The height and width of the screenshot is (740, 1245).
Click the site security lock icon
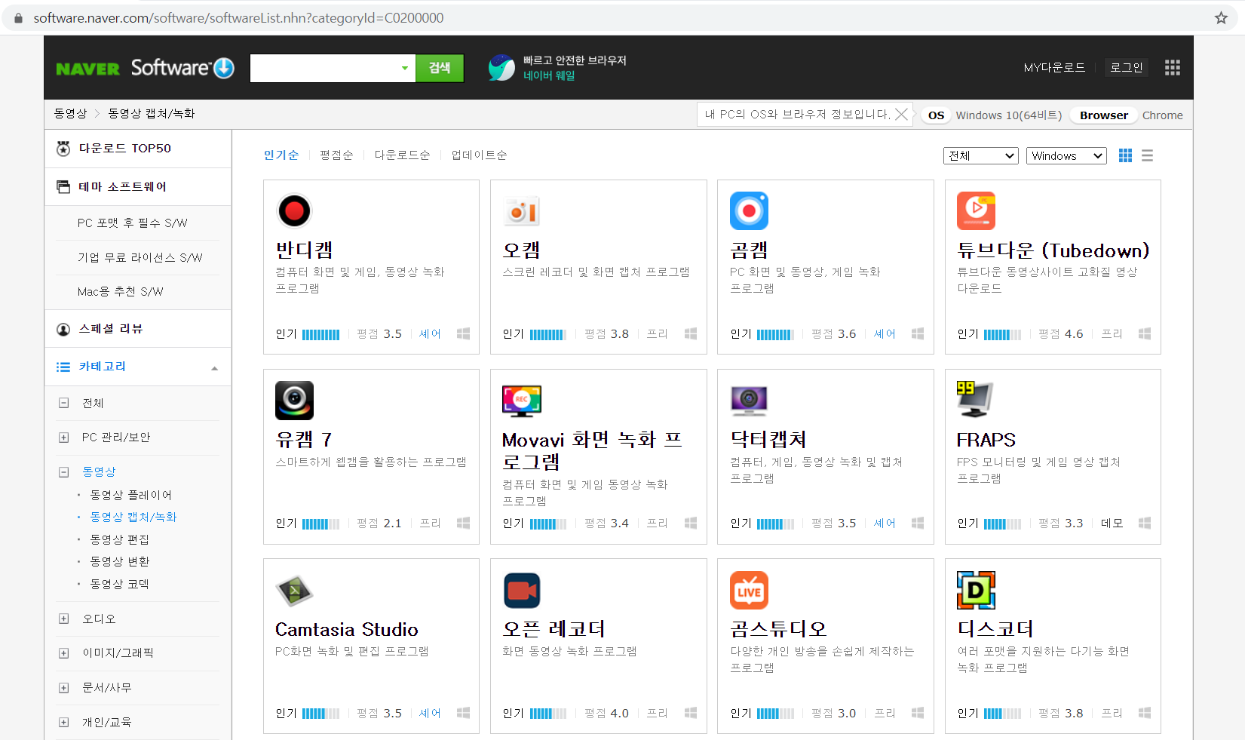(x=18, y=17)
